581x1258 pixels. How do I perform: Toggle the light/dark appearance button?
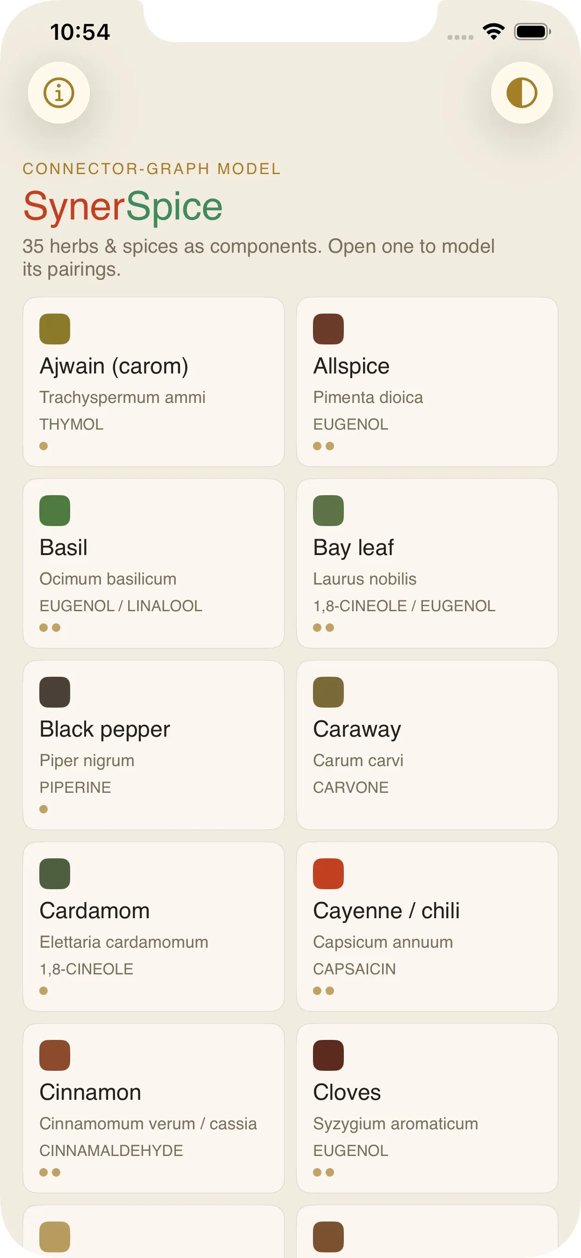pyautogui.click(x=522, y=93)
